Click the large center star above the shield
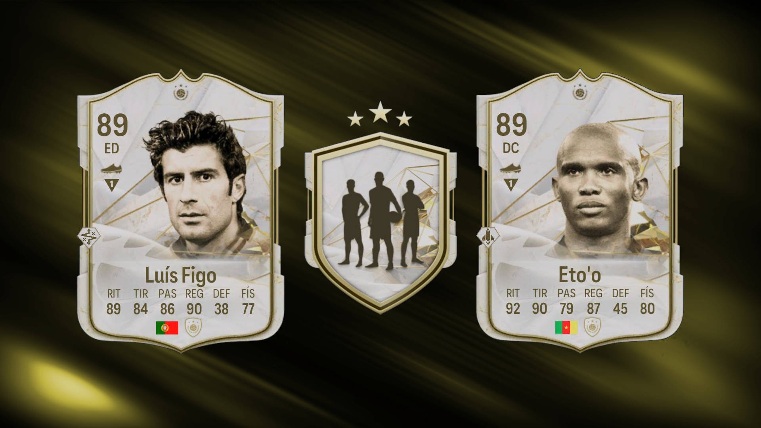The height and width of the screenshot is (428, 761). pyautogui.click(x=380, y=111)
